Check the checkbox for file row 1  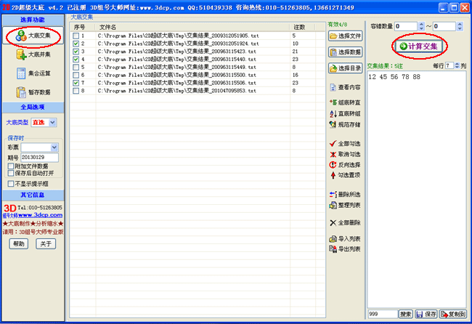coord(76,36)
